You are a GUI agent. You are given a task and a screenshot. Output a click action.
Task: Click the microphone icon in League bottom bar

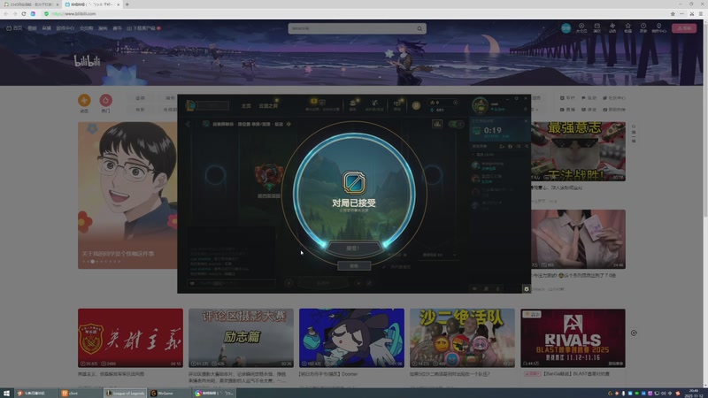pos(497,288)
